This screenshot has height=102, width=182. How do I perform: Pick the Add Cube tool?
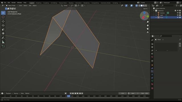3,46
